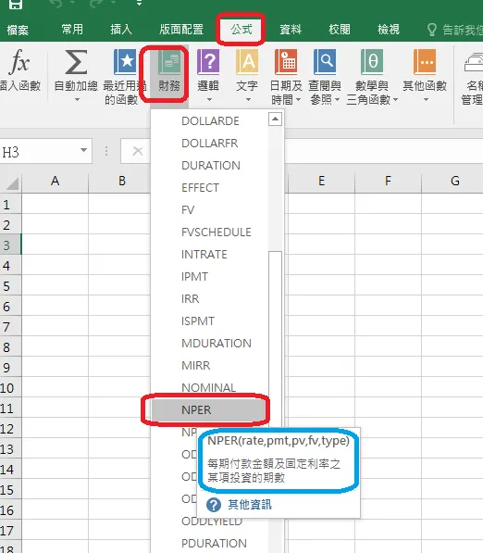
Task: Click the function list scroll-up arrow
Action: [275, 119]
